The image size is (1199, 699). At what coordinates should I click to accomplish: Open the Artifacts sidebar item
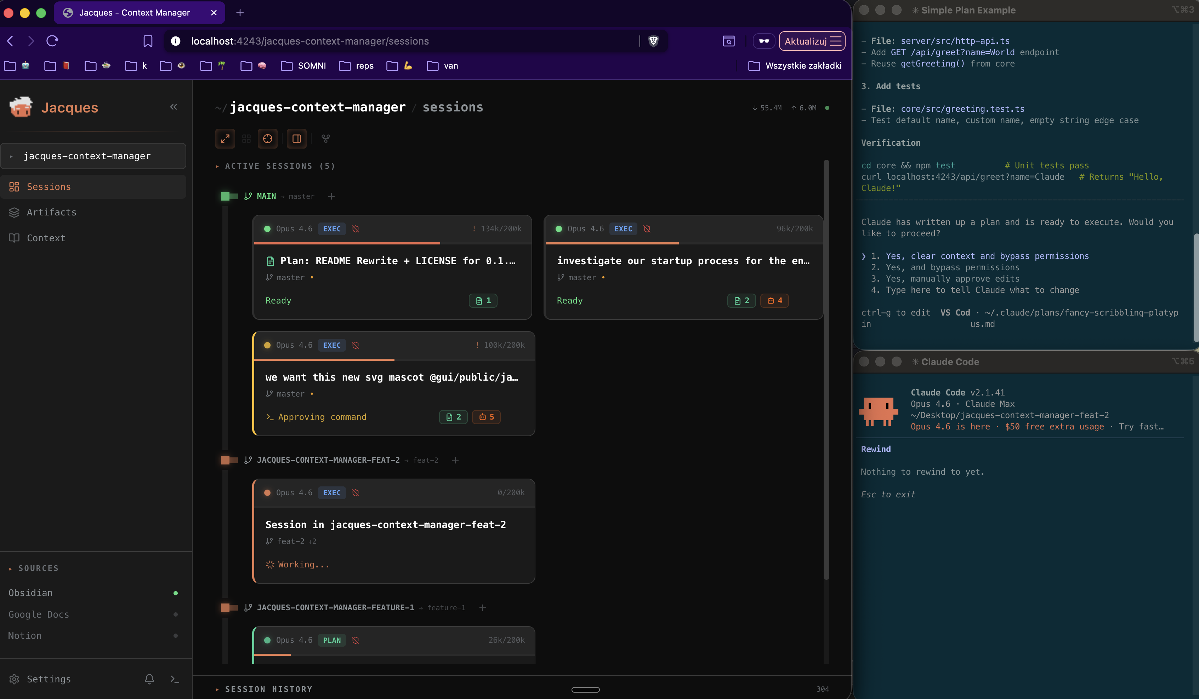point(93,212)
